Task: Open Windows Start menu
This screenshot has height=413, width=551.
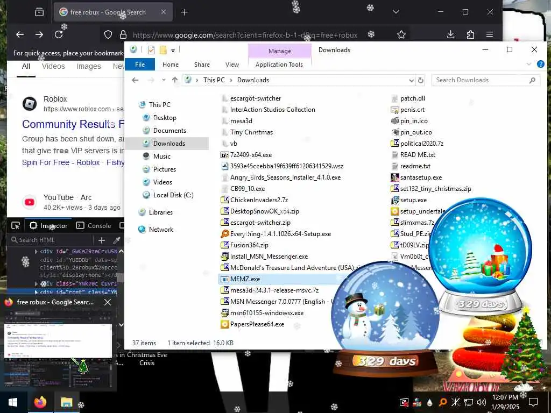Action: tap(13, 402)
